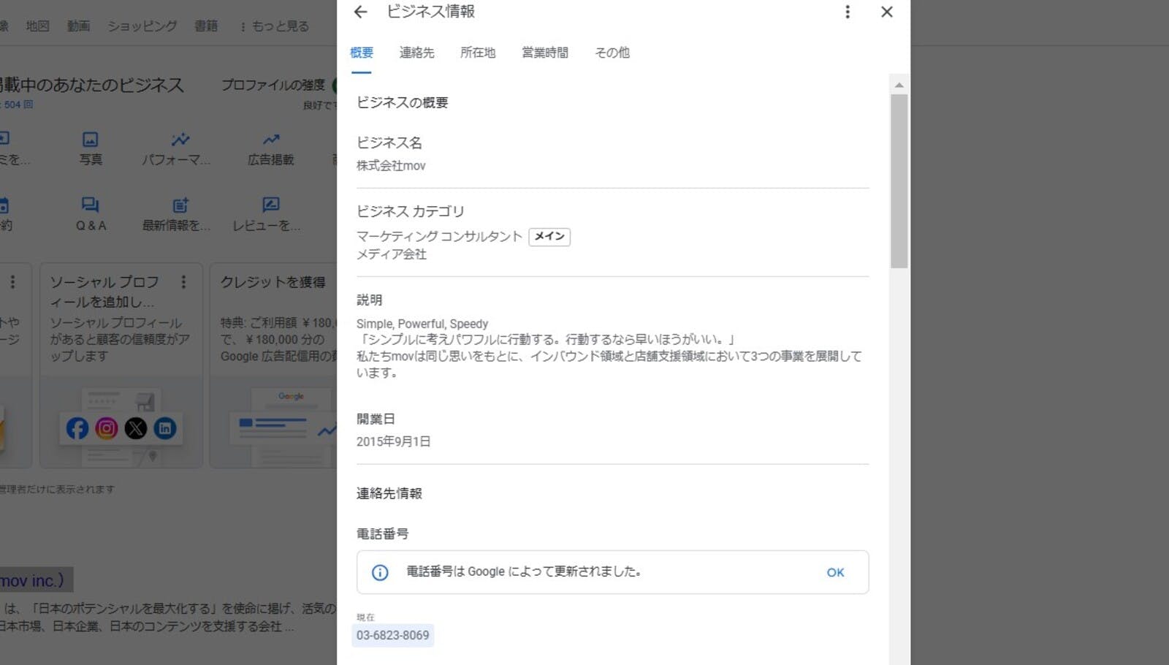Click the マーケティング コンサルタント category
This screenshot has width=1169, height=665.
439,236
